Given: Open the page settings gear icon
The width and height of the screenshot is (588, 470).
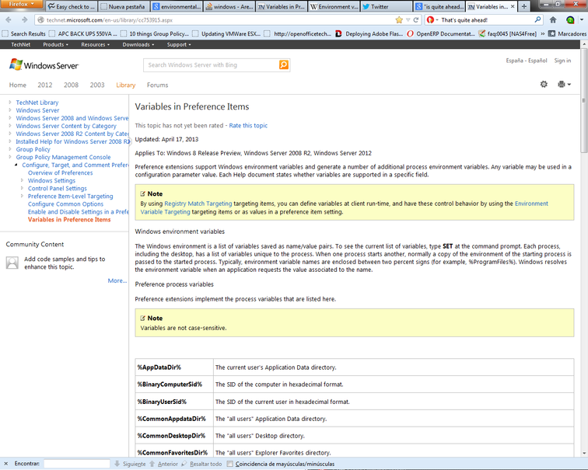Looking at the screenshot, I should (544, 85).
